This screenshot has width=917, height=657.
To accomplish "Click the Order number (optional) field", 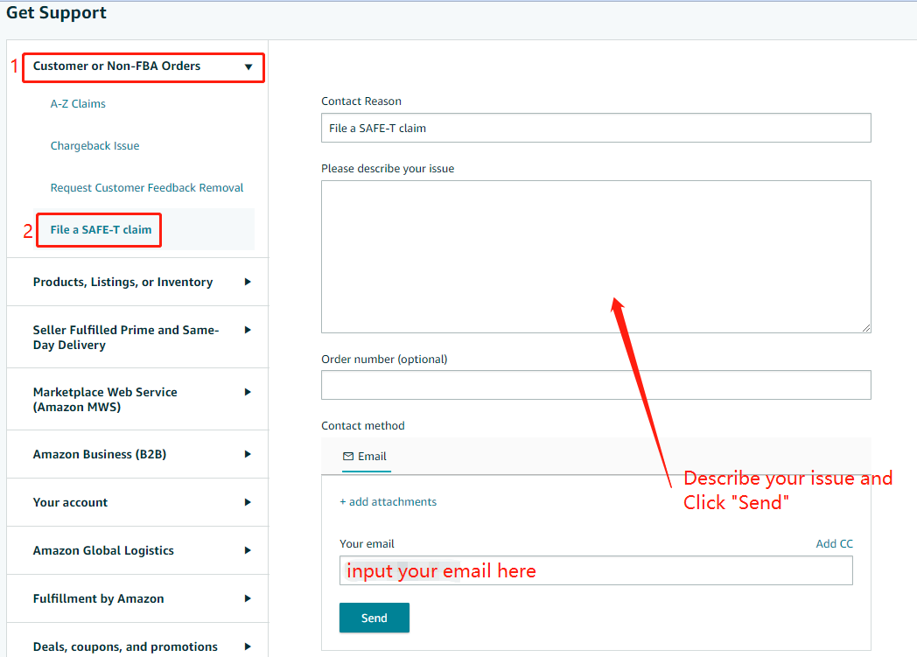I will click(596, 385).
